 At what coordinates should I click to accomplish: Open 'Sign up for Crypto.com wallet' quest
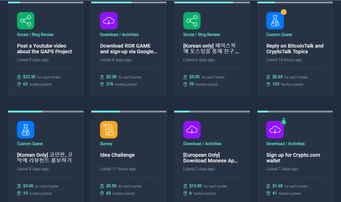pyautogui.click(x=293, y=158)
